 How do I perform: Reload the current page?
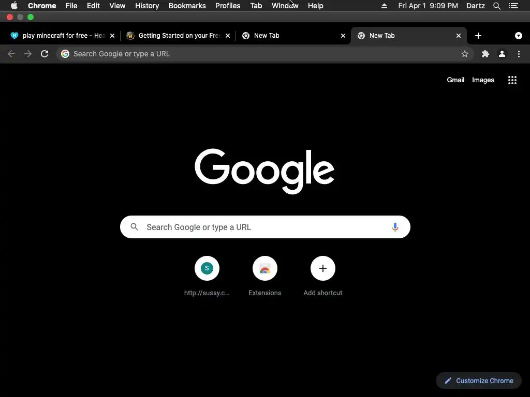pos(45,54)
